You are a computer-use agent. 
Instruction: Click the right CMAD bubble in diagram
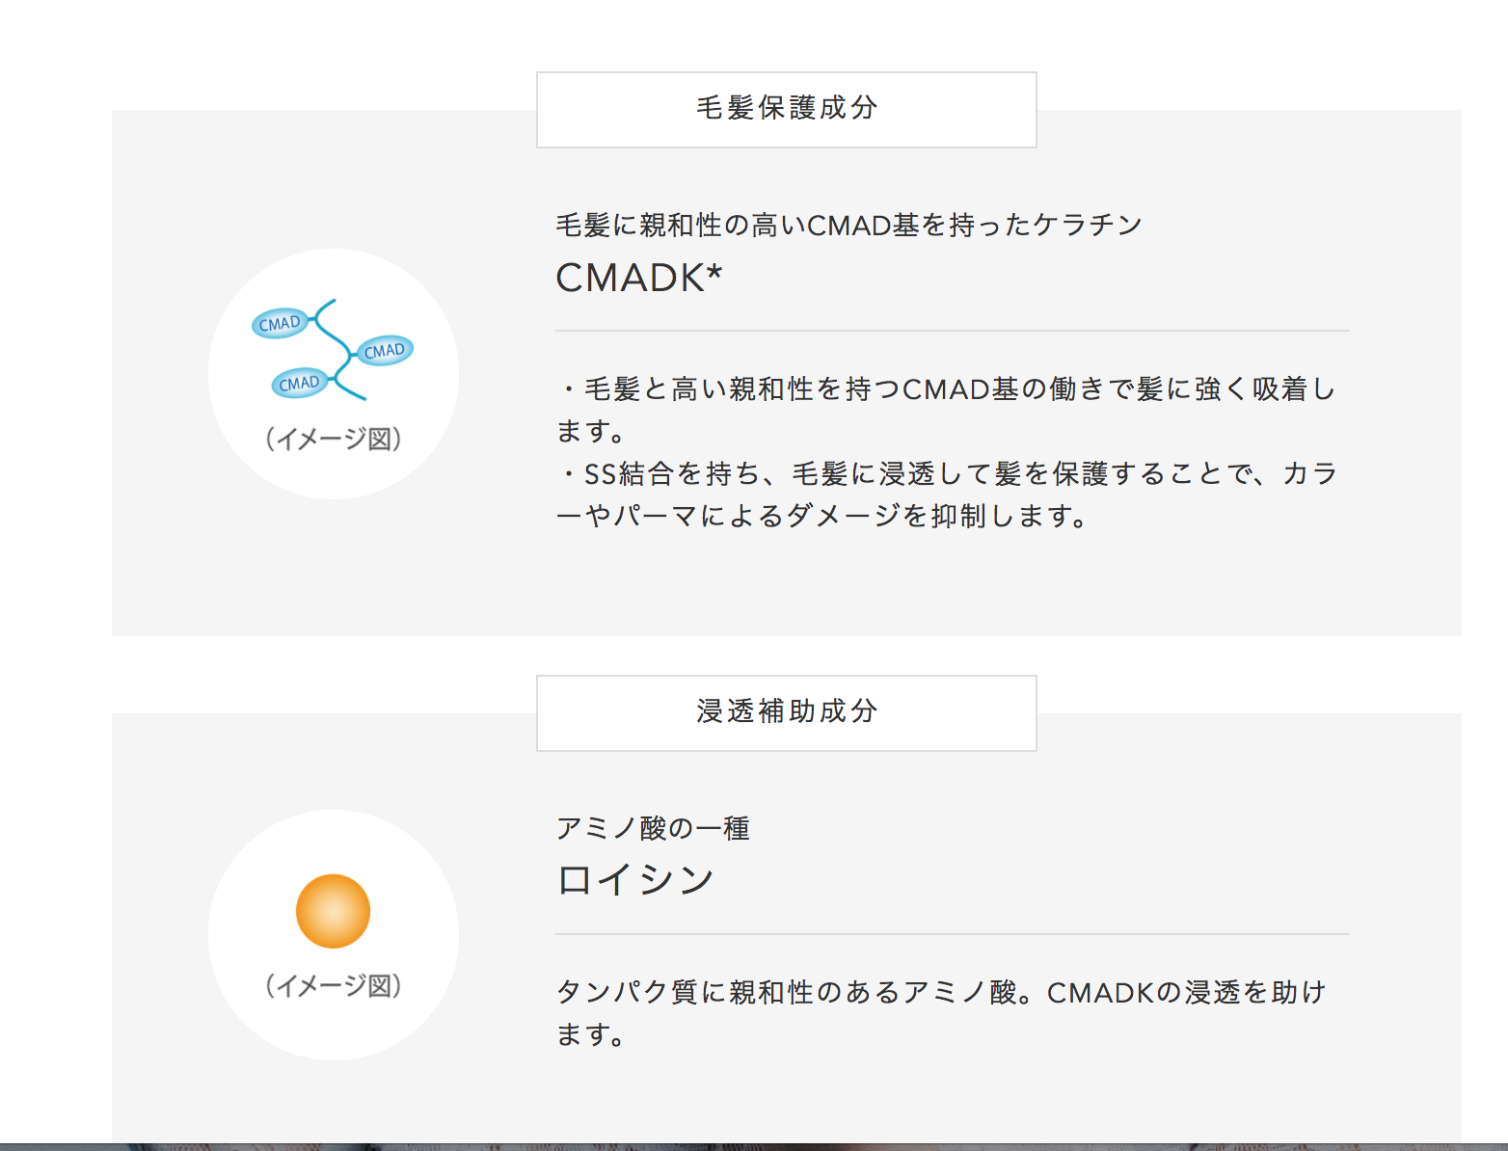tap(385, 350)
